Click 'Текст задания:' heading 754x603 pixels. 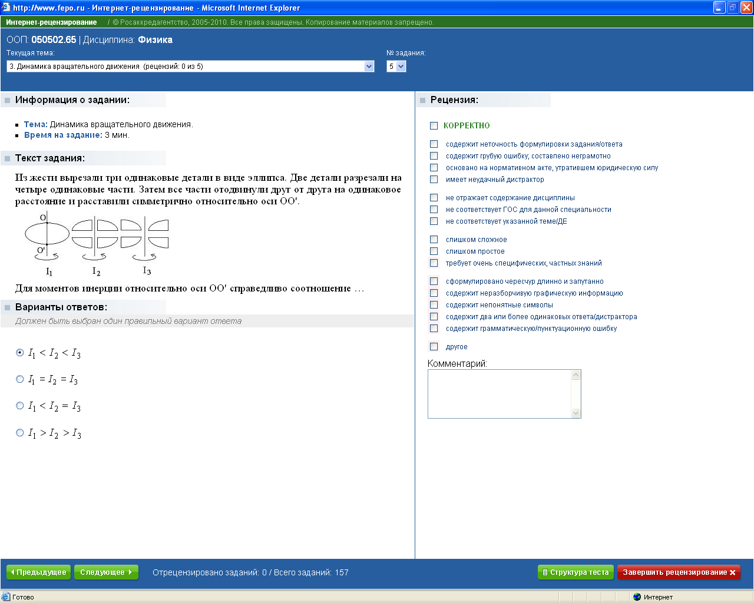coord(50,158)
